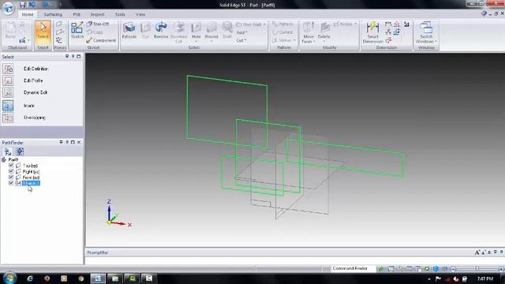Open the Add dropdown in Solids group
Image resolution: width=505 pixels, height=284 pixels.
(242, 32)
